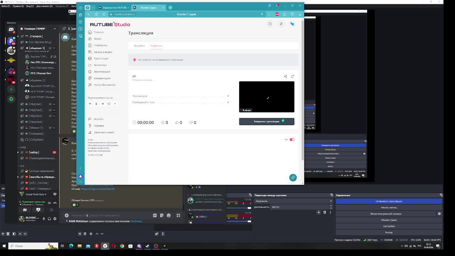Screen dimensions: 455x256
Task: Disconnect from Discord voice channel
Action: point(55,203)
